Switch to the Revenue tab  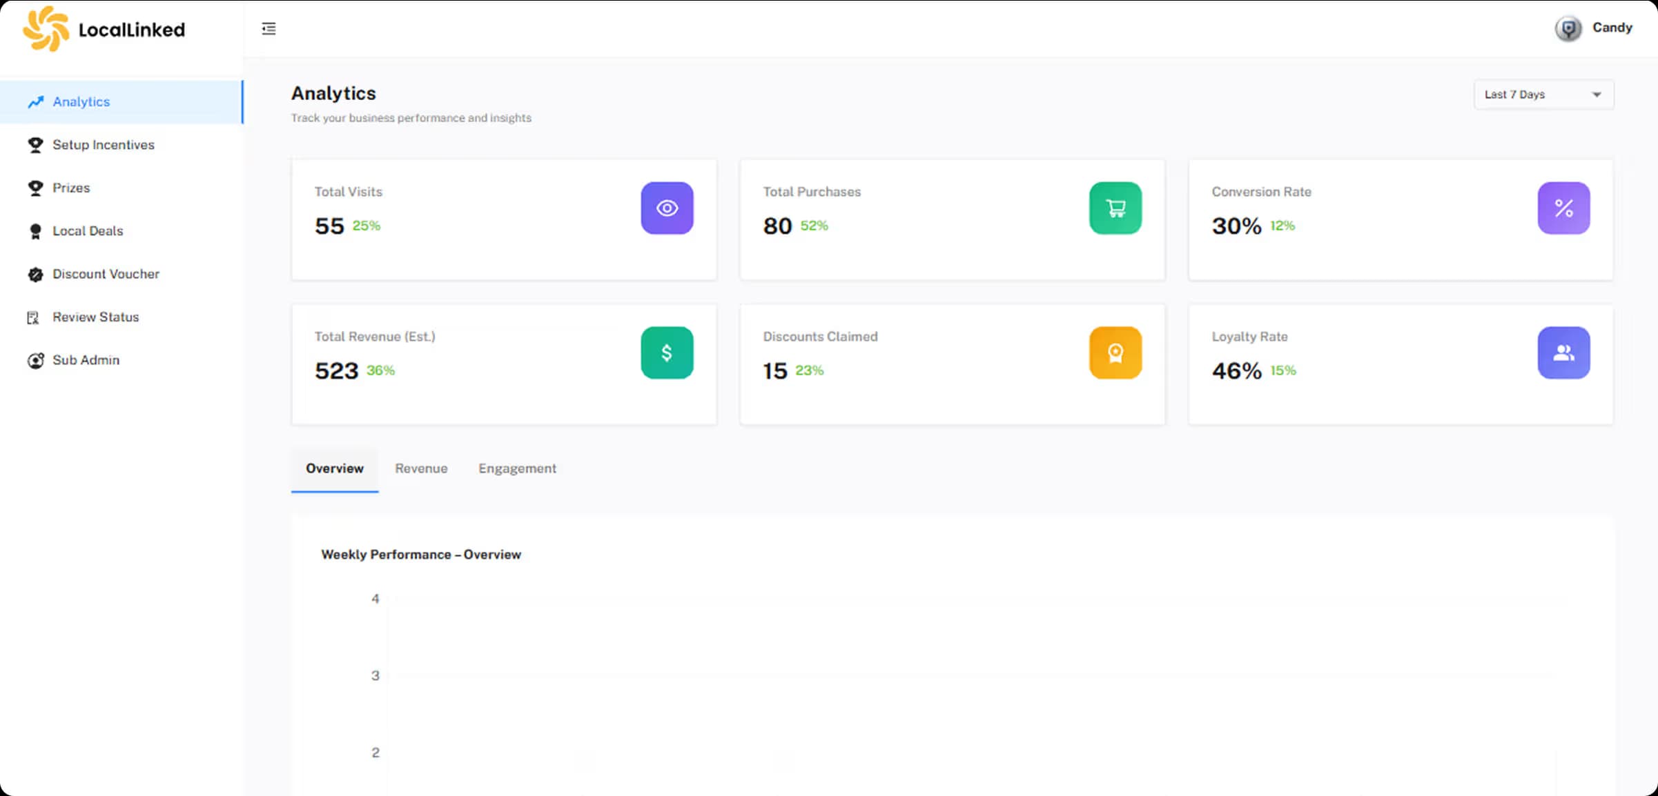pos(421,469)
